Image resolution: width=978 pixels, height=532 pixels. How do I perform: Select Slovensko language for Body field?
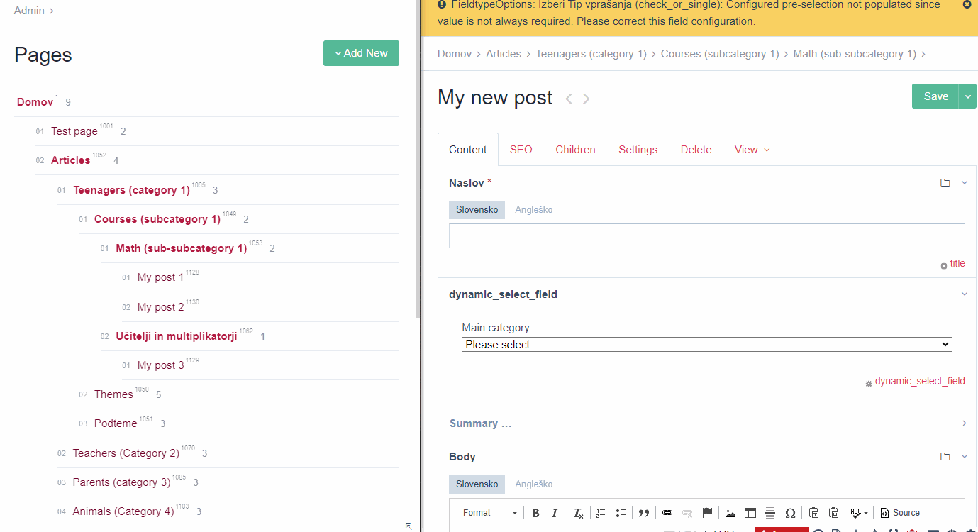(477, 484)
